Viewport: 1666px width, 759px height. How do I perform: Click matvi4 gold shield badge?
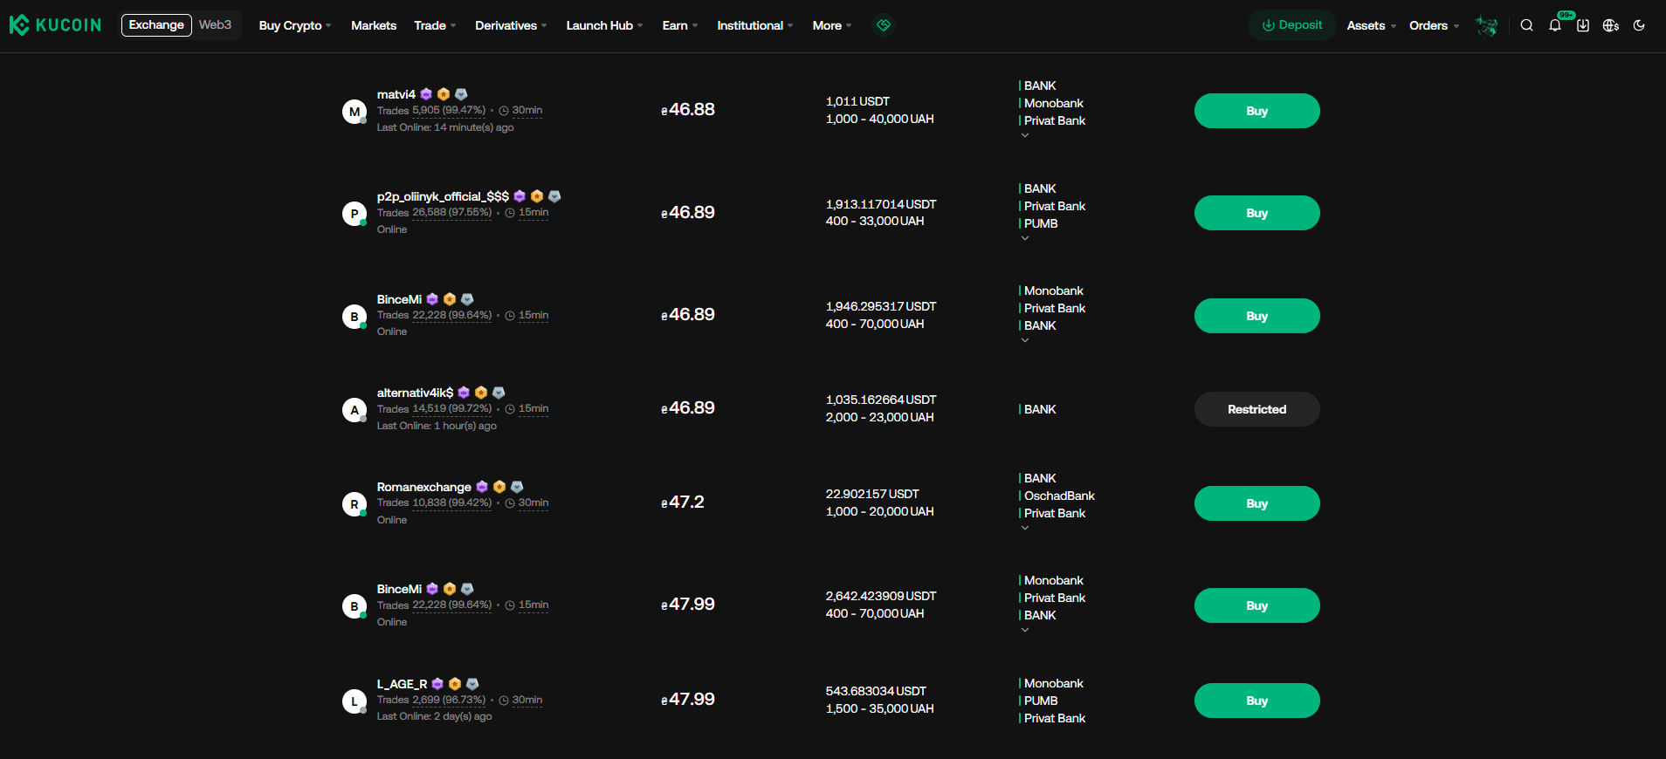click(444, 94)
